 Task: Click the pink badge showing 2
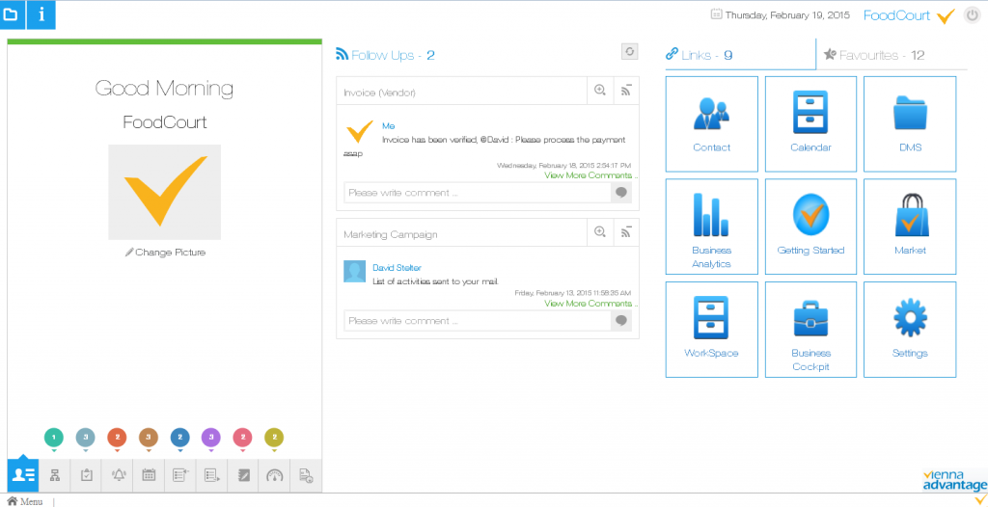(242, 437)
